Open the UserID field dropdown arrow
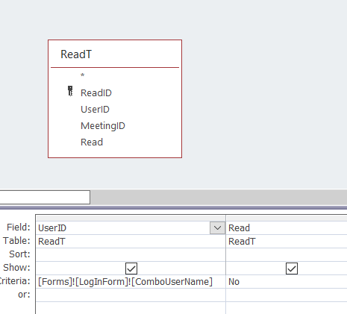347x314 pixels. tap(217, 228)
